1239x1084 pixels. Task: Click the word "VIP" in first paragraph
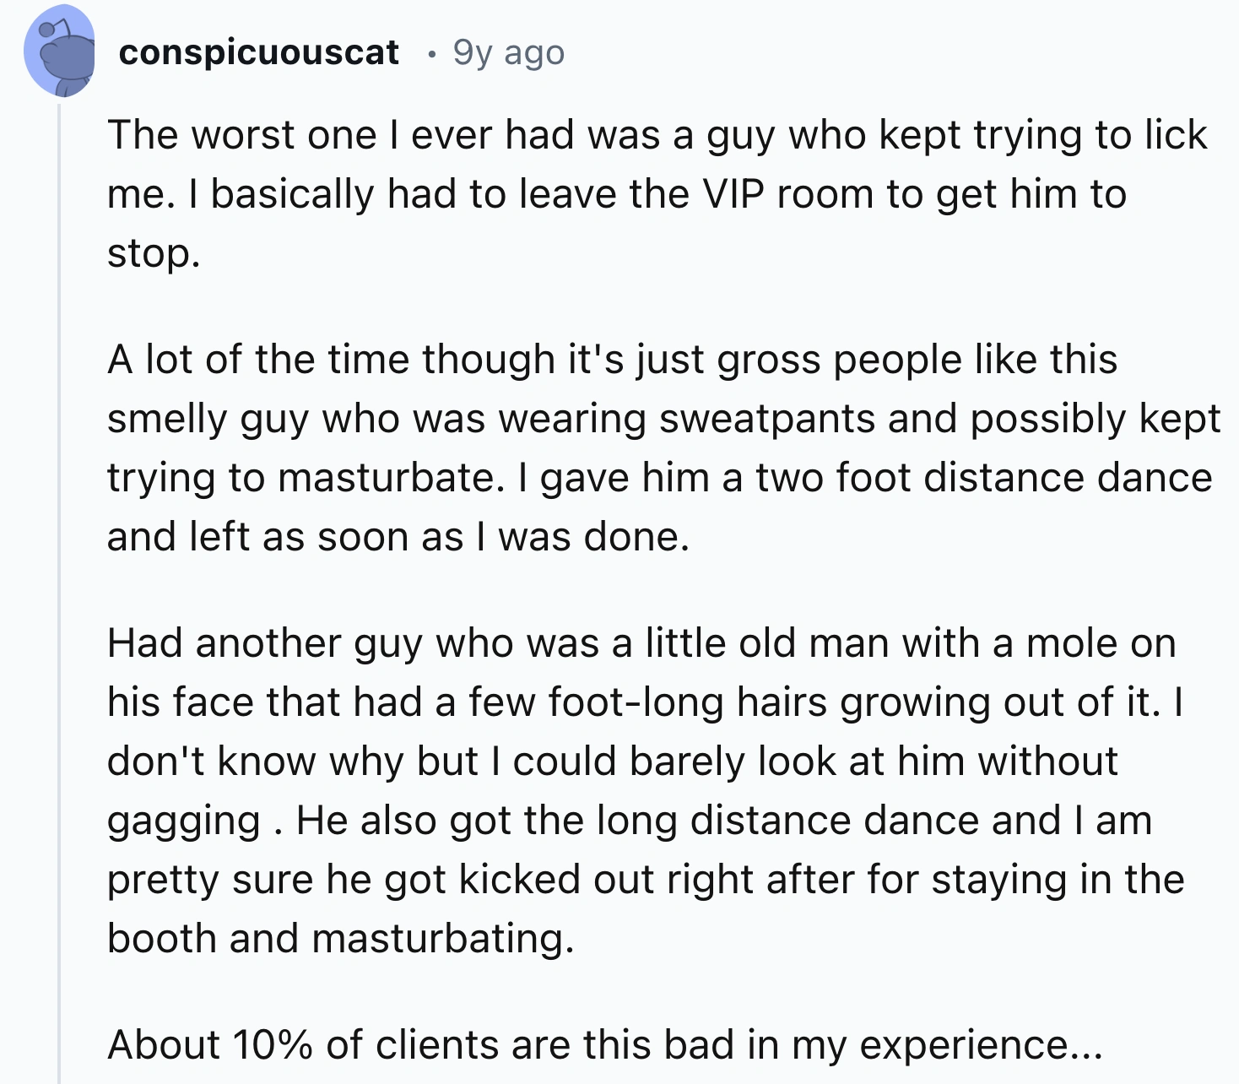tap(733, 194)
